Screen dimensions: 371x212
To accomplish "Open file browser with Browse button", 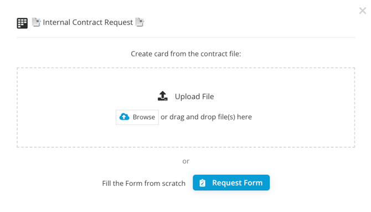I will (137, 117).
